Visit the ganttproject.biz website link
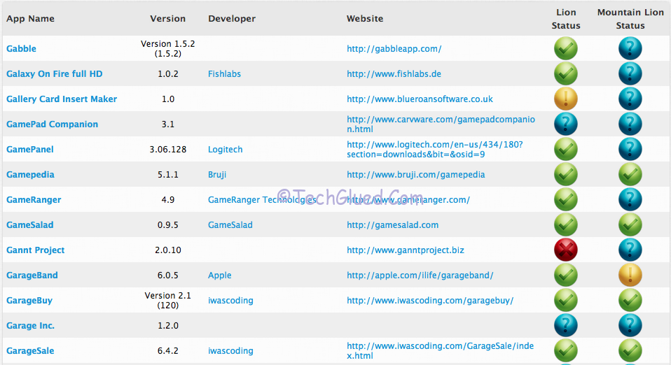The image size is (671, 365). pos(406,250)
